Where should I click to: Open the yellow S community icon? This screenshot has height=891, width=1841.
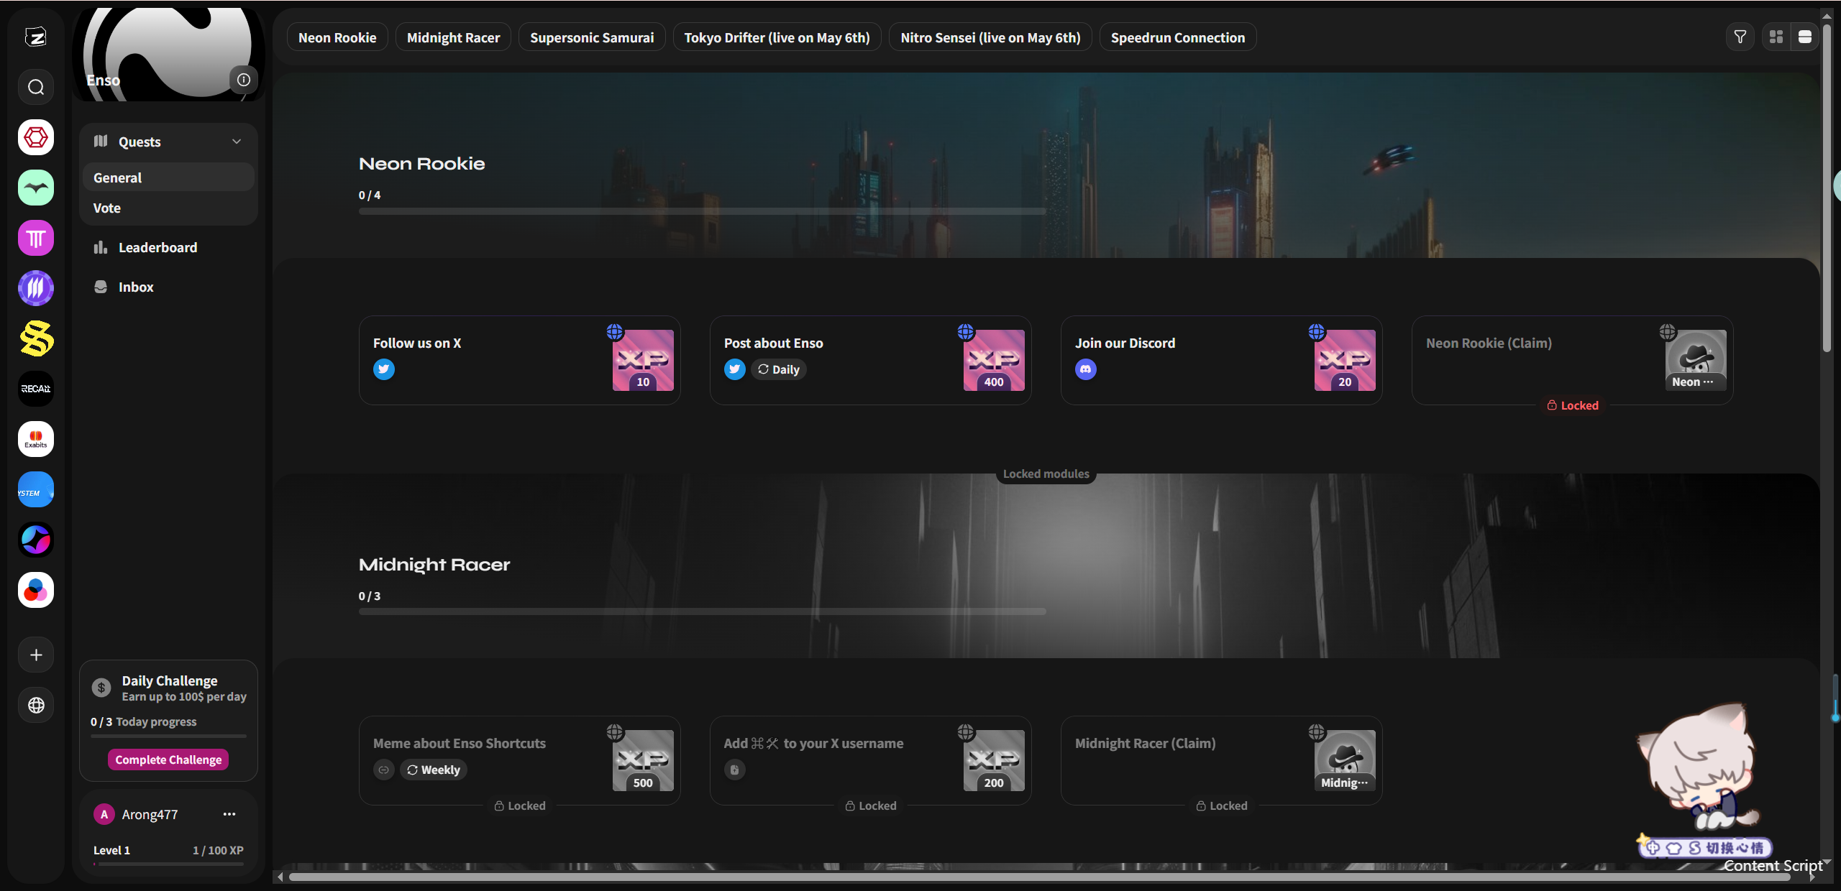[36, 338]
